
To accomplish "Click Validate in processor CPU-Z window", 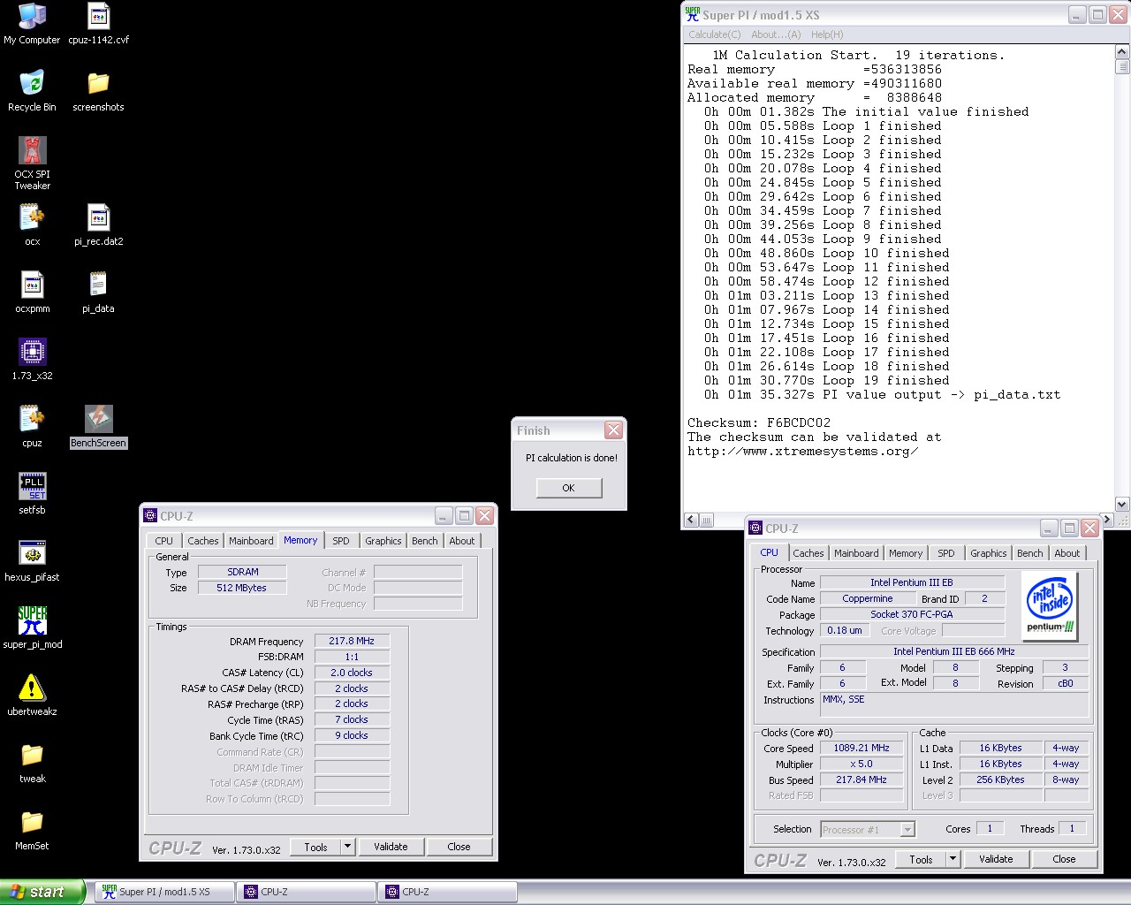I will [x=996, y=859].
